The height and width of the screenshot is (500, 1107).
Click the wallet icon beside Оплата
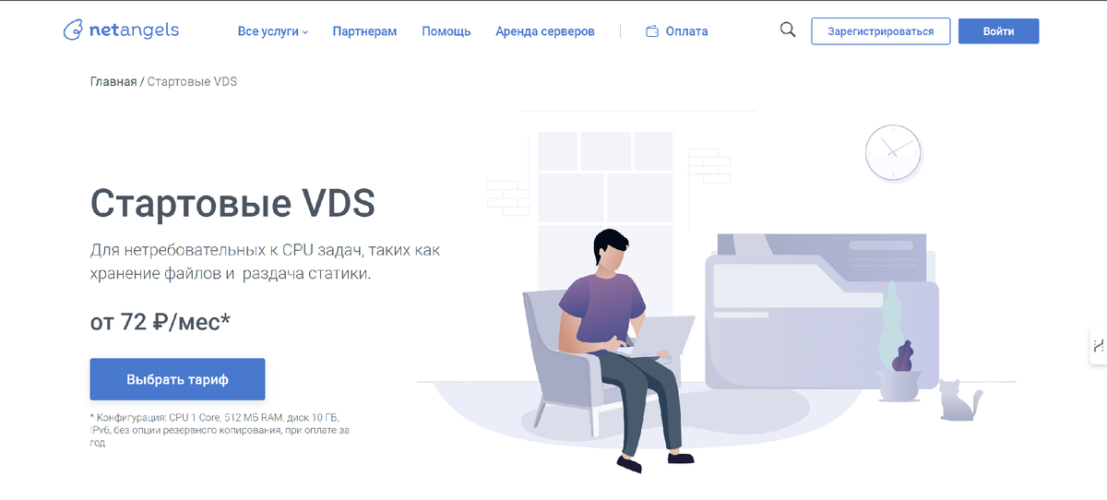pyautogui.click(x=652, y=31)
